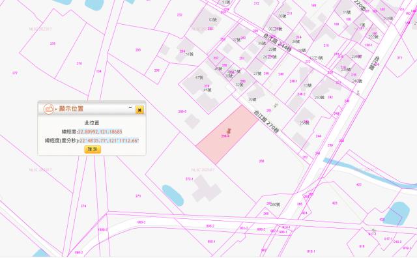This screenshot has width=417, height=258.
Task: Click parcel number 277 at the left edge
Action: pos(15,73)
